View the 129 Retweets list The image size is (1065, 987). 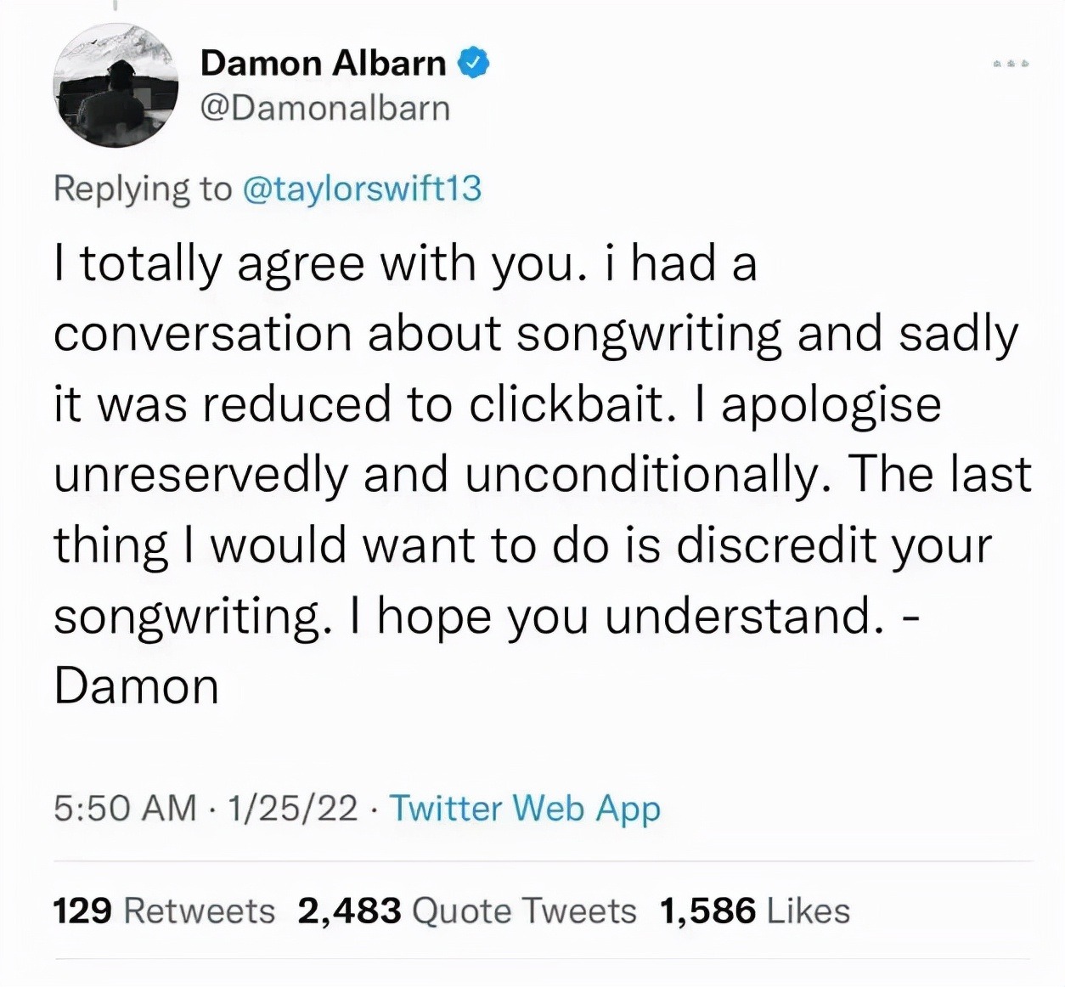tap(164, 911)
